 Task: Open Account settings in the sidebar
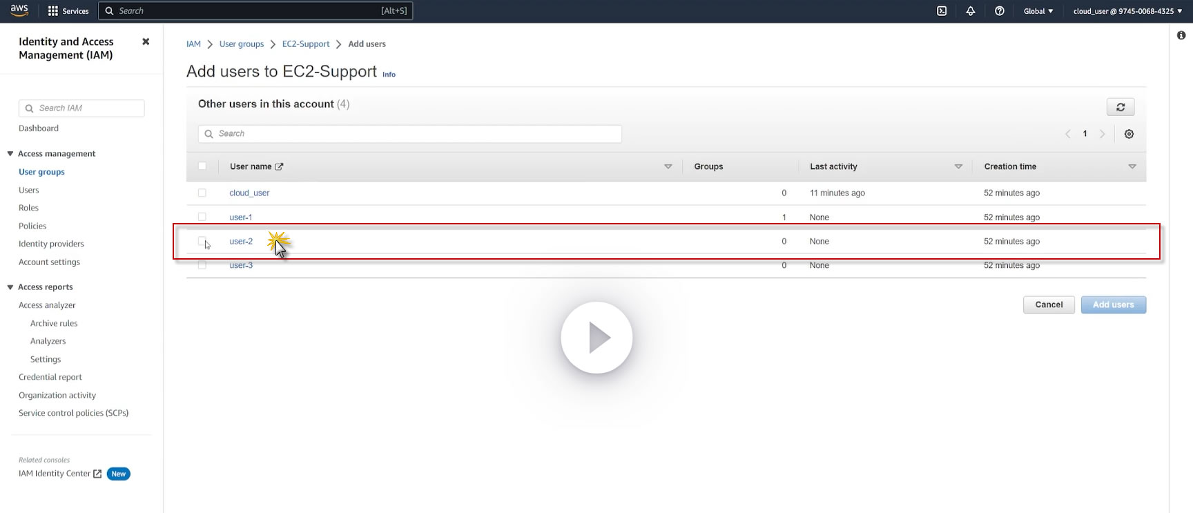click(49, 262)
